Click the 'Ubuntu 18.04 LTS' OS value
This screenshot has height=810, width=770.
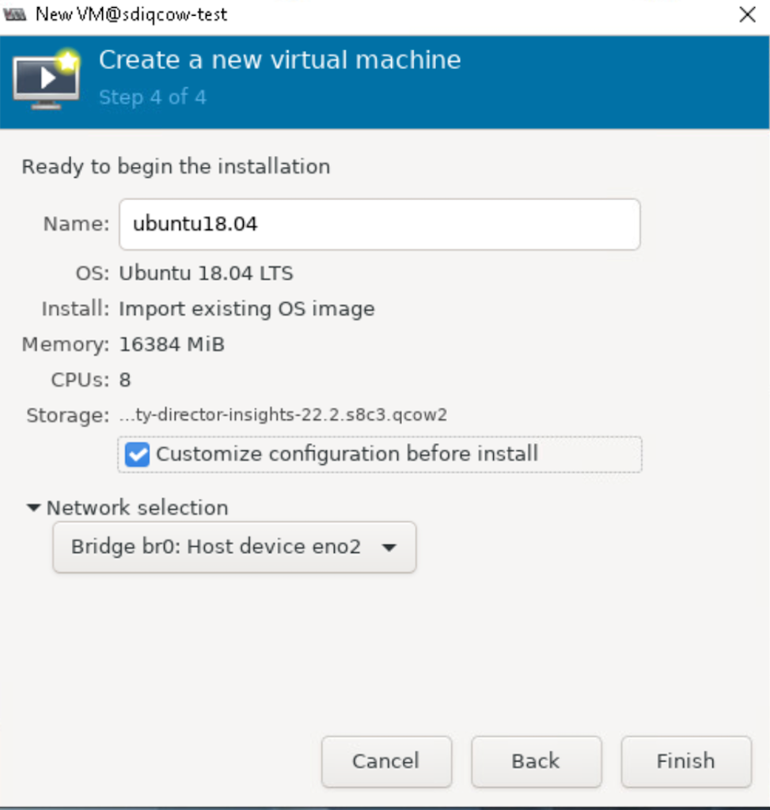206,274
